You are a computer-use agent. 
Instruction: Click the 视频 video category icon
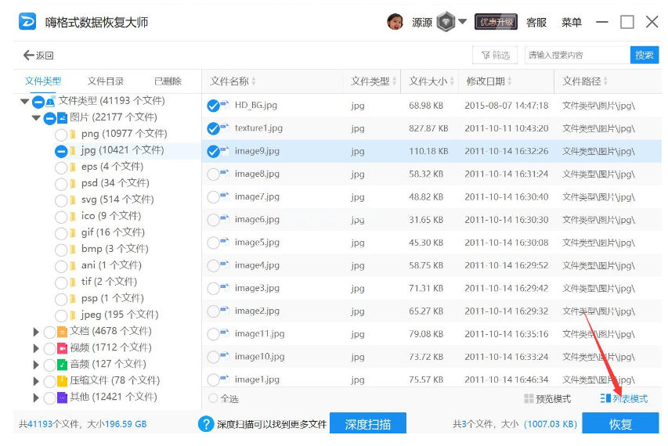[x=62, y=347]
